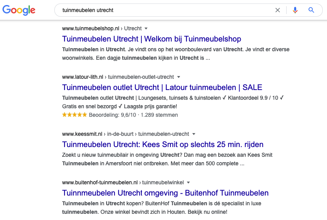The width and height of the screenshot is (327, 220).
Task: Click the www.tuinmeubelshop.nl URL text
Action: pos(91,28)
